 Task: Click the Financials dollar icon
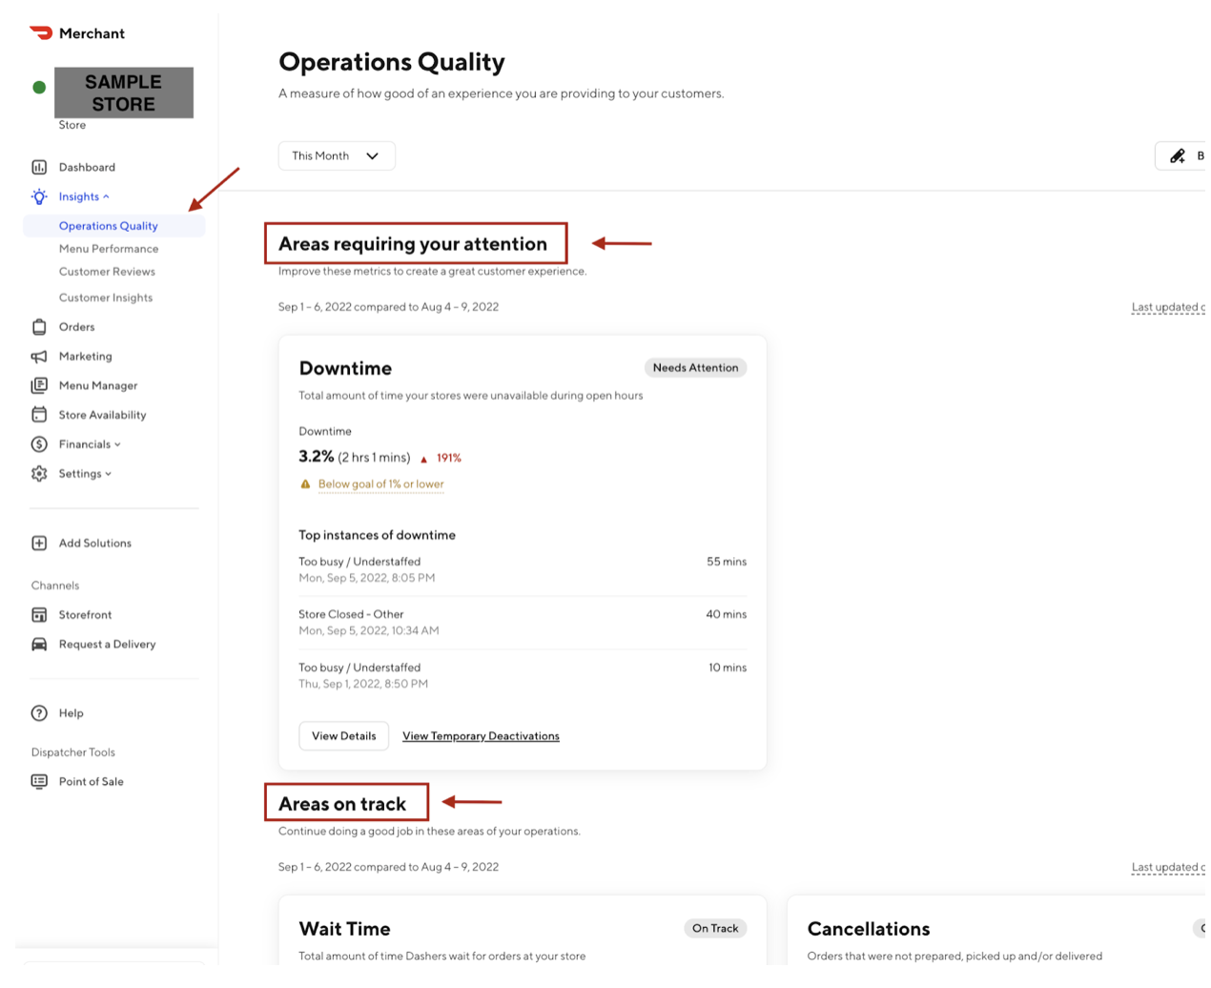tap(38, 443)
